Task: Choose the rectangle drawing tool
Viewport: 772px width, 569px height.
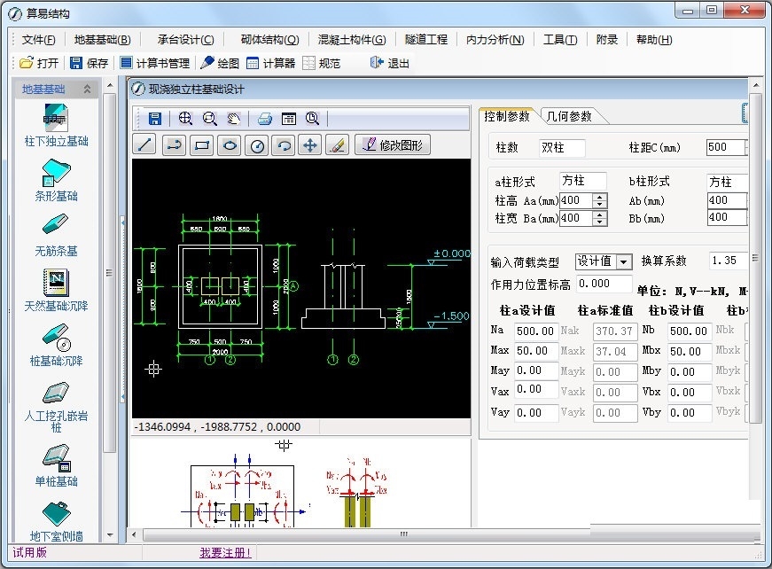Action: [201, 145]
